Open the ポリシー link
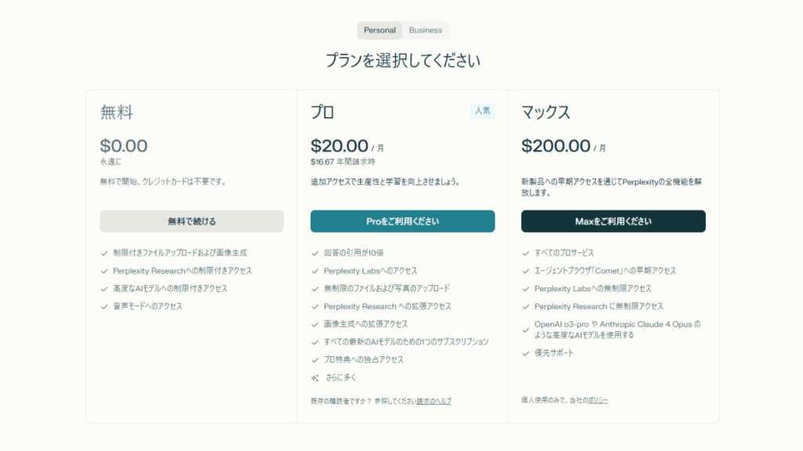Viewport: 803px width, 451px height. [598, 400]
